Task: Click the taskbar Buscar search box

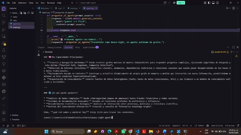Action: coord(68,131)
